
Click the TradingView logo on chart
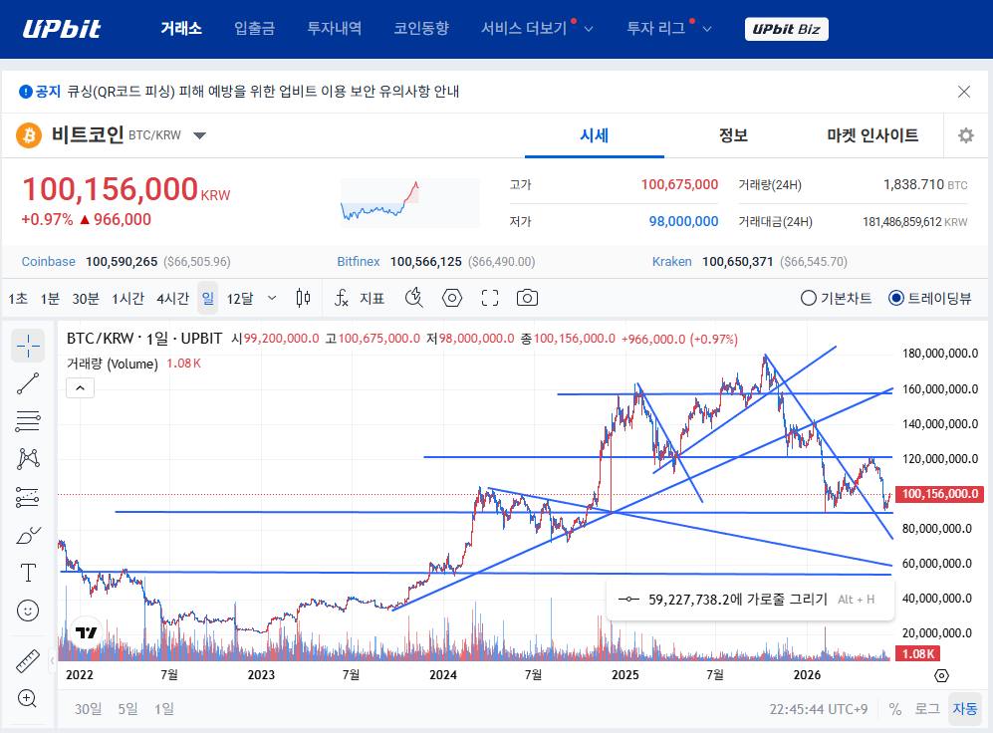(86, 632)
